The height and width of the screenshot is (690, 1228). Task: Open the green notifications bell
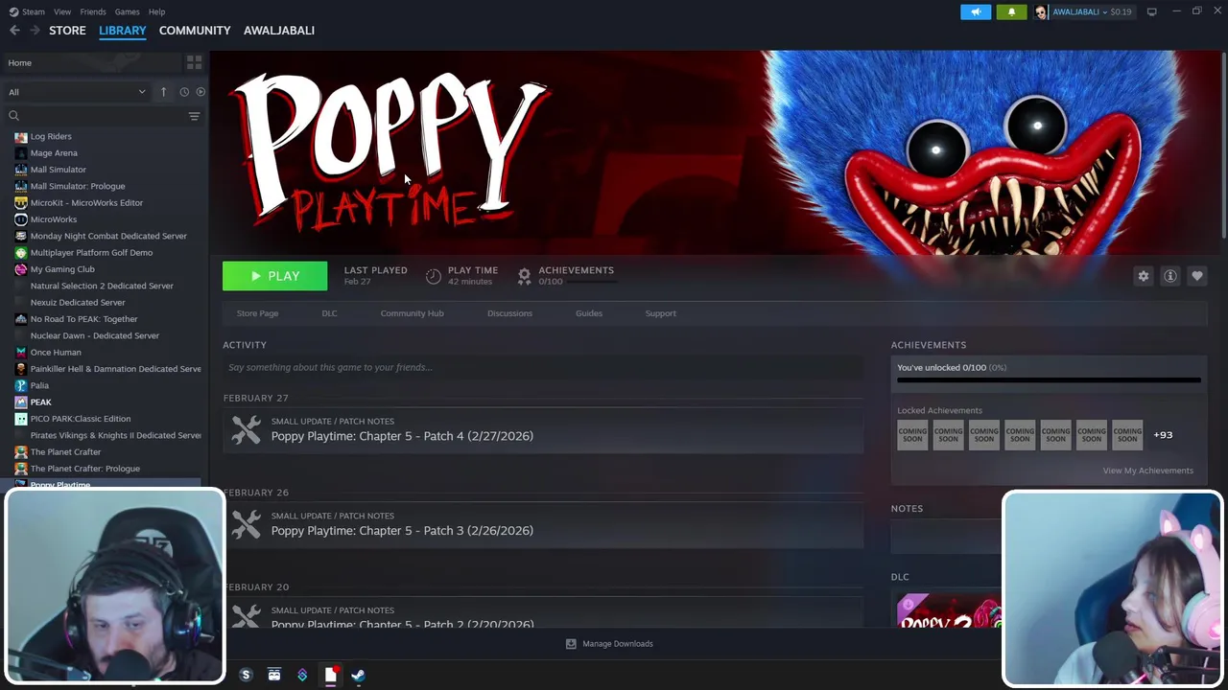point(1011,11)
